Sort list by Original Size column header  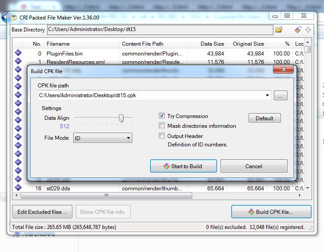[246, 44]
